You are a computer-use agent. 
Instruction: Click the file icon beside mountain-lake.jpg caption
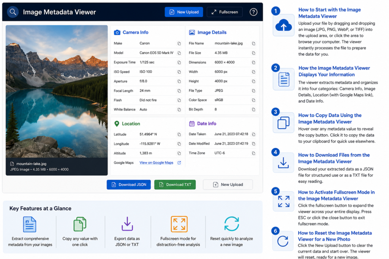(x=12, y=164)
